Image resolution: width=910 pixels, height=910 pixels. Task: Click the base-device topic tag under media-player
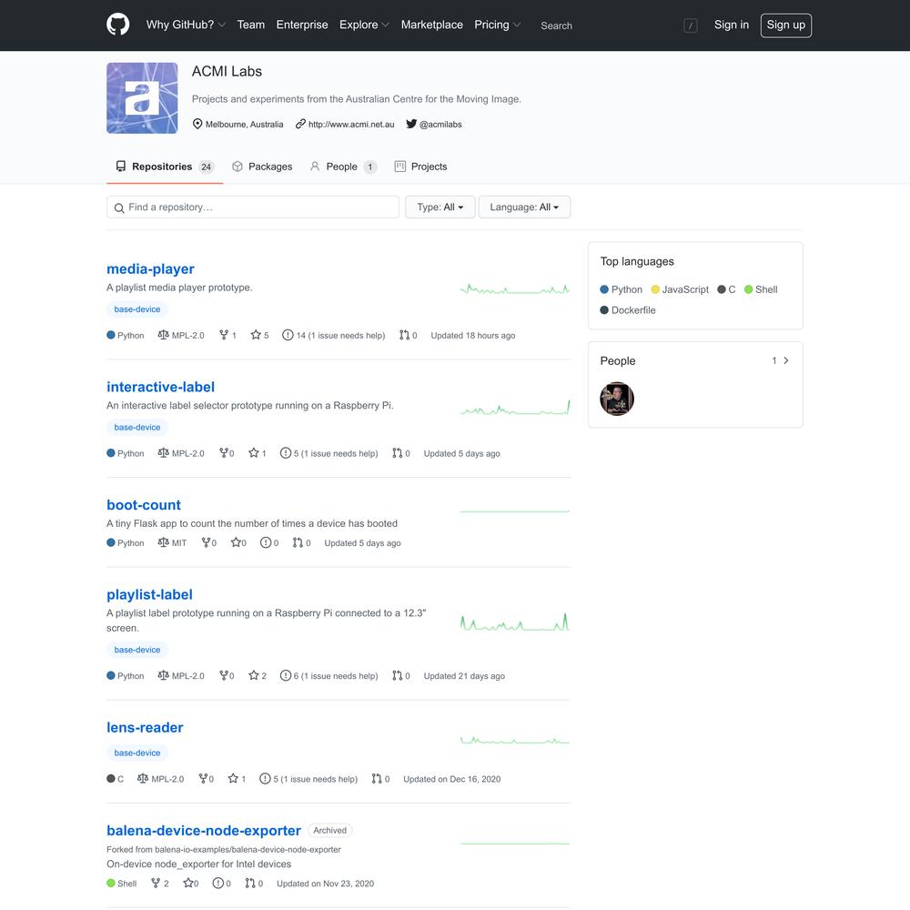pyautogui.click(x=137, y=309)
